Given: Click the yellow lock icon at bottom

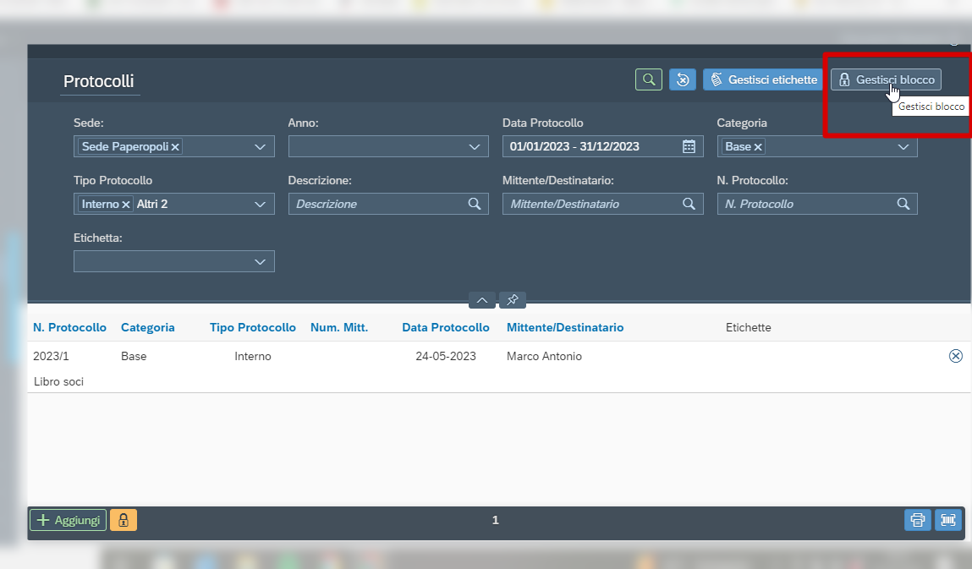Looking at the screenshot, I should tap(124, 520).
